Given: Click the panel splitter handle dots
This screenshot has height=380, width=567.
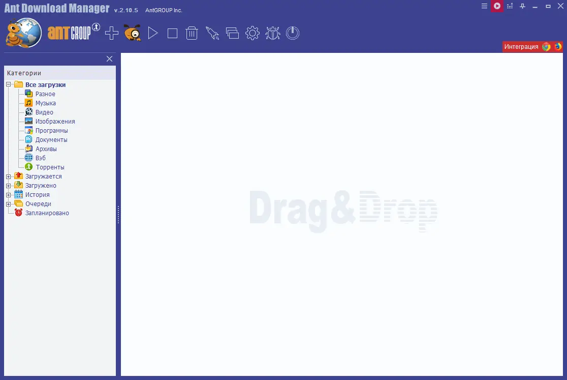Looking at the screenshot, I should pos(118,215).
